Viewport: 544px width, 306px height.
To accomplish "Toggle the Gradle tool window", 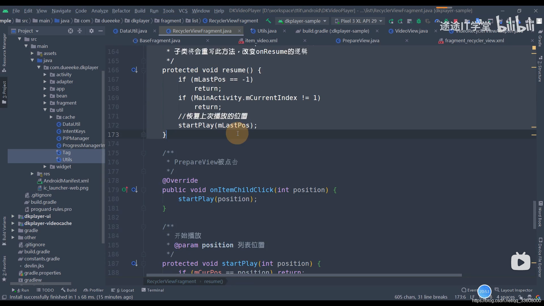I will (540, 38).
